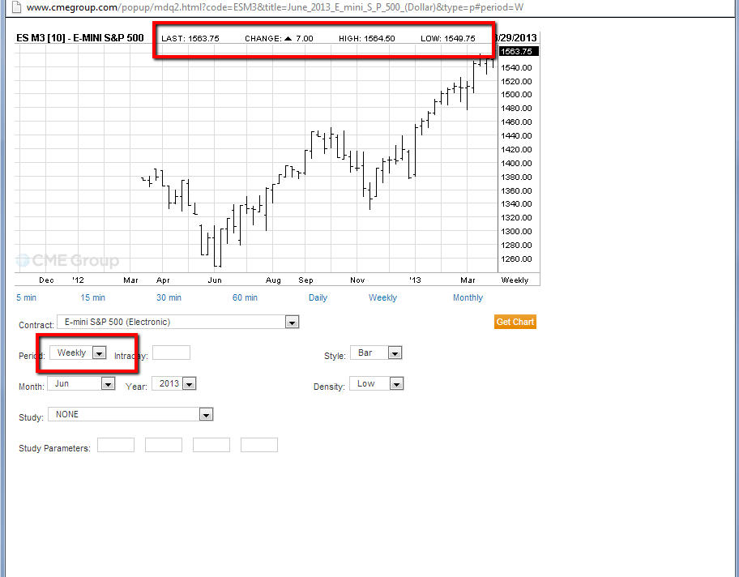Open the Contract dropdown arrow

coord(293,323)
